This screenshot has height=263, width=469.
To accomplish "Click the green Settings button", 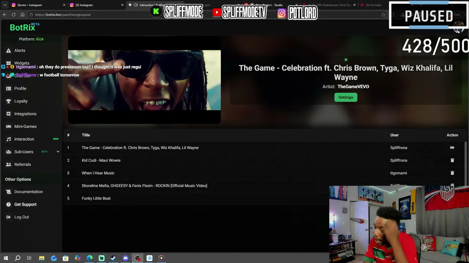I will click(x=346, y=97).
